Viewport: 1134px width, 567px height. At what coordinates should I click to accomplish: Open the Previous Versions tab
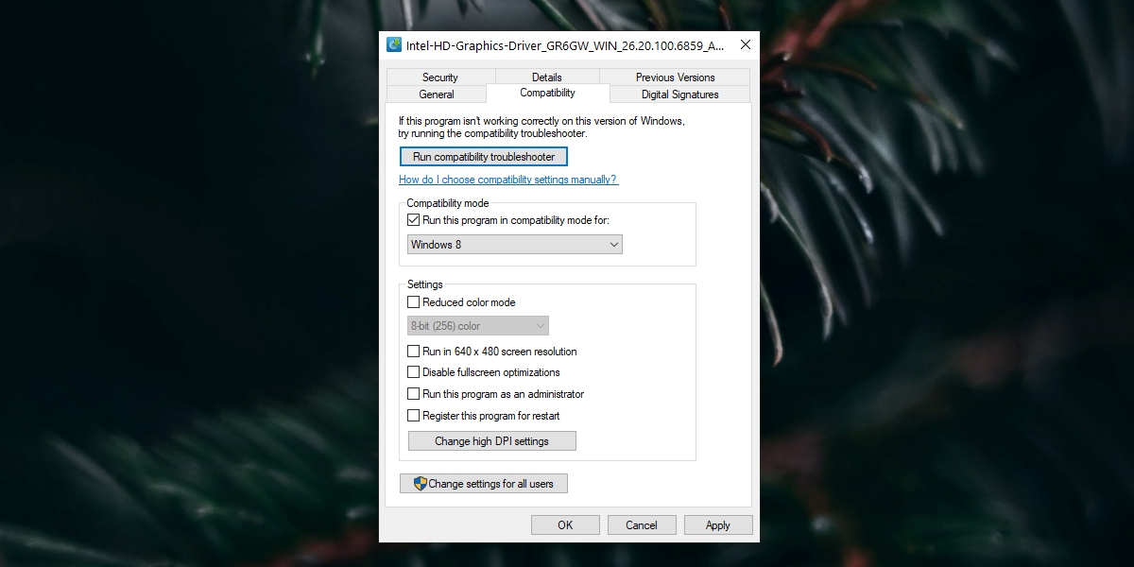675,77
